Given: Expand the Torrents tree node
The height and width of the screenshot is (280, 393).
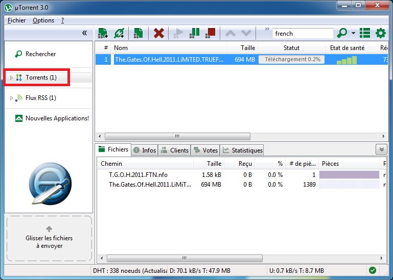Looking at the screenshot, I should [x=11, y=78].
